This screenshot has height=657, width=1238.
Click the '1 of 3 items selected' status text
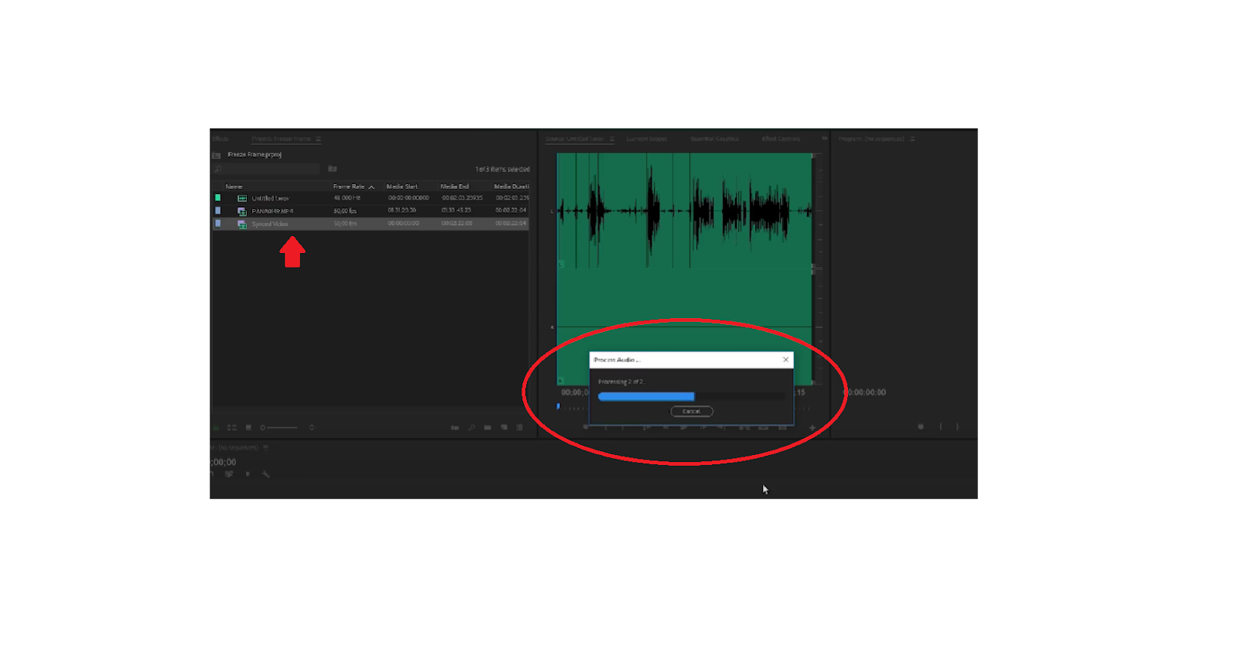pyautogui.click(x=502, y=169)
